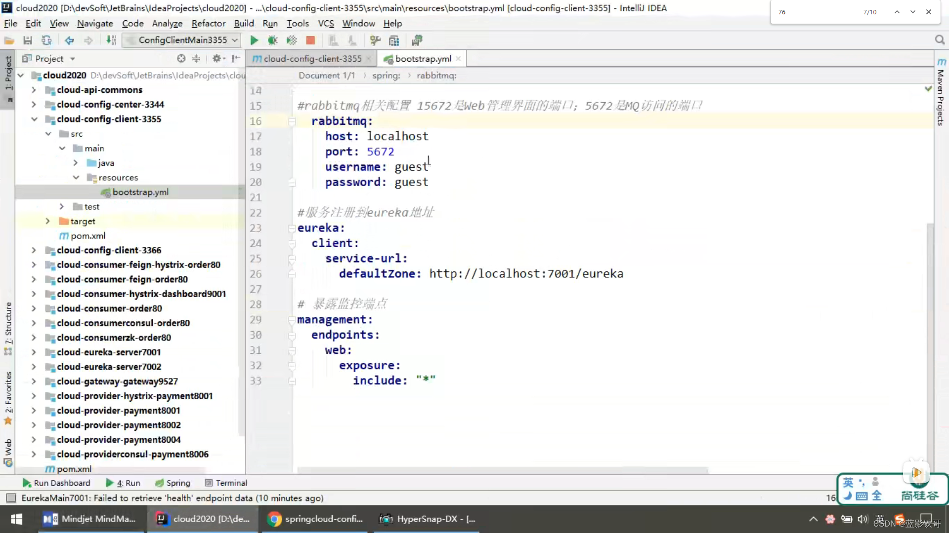Click the wrench Settings icon in toolbar

coord(375,40)
